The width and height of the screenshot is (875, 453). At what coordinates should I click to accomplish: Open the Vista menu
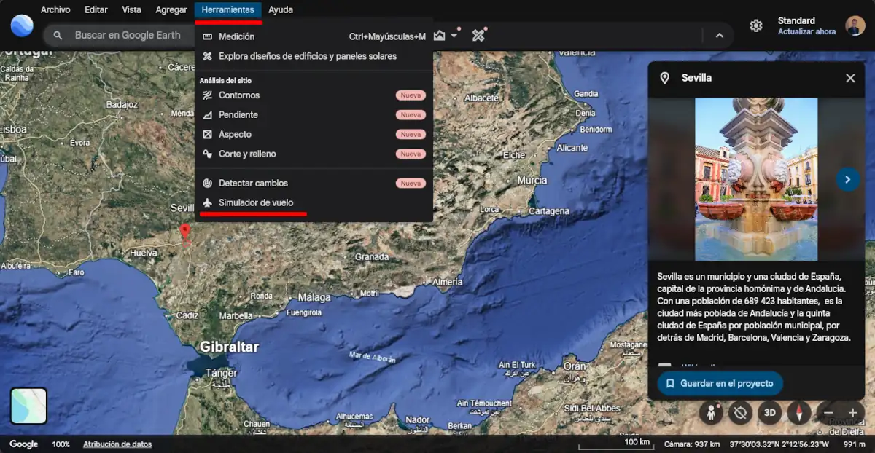[132, 9]
